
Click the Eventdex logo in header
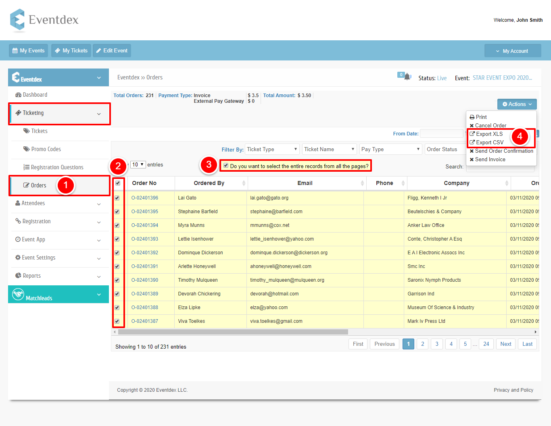44,20
